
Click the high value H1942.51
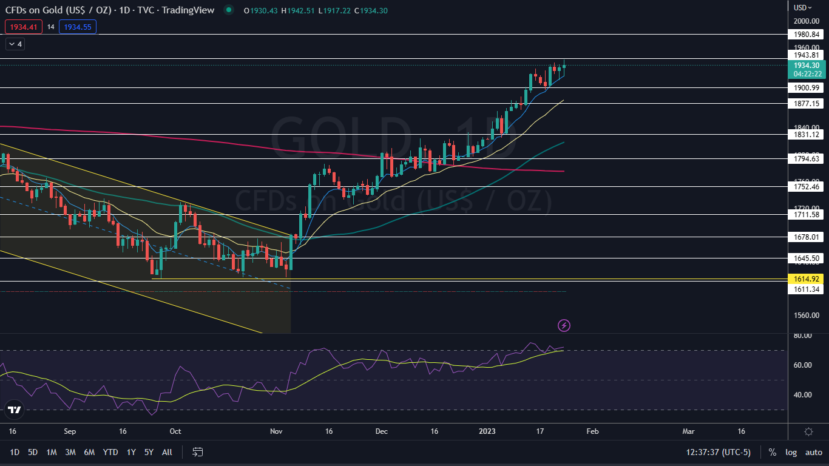click(x=299, y=10)
